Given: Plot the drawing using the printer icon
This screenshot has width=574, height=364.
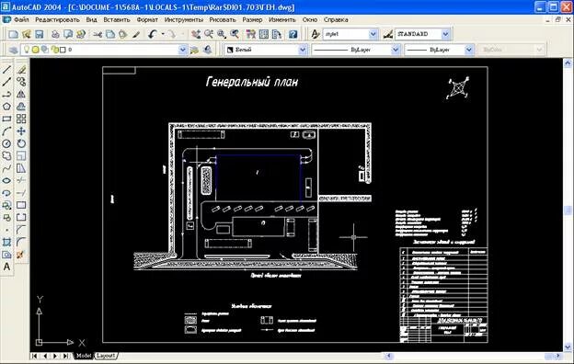Looking at the screenshot, I should click(55, 34).
